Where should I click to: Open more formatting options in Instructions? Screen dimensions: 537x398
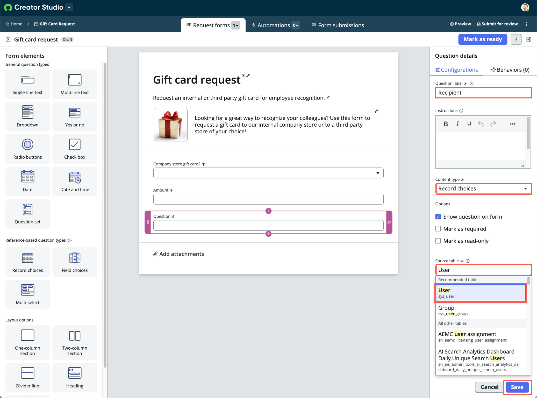[x=513, y=124]
